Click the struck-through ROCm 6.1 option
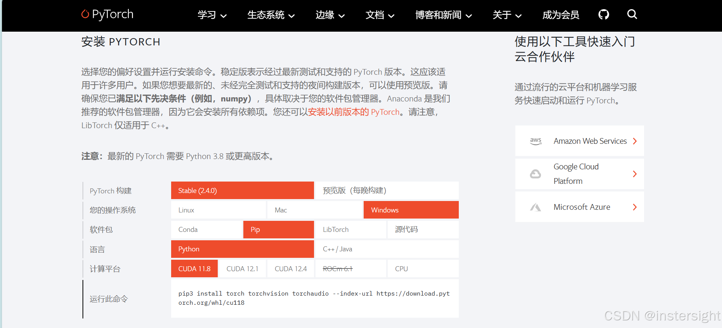Screen dimensions: 722x328 click(351, 269)
